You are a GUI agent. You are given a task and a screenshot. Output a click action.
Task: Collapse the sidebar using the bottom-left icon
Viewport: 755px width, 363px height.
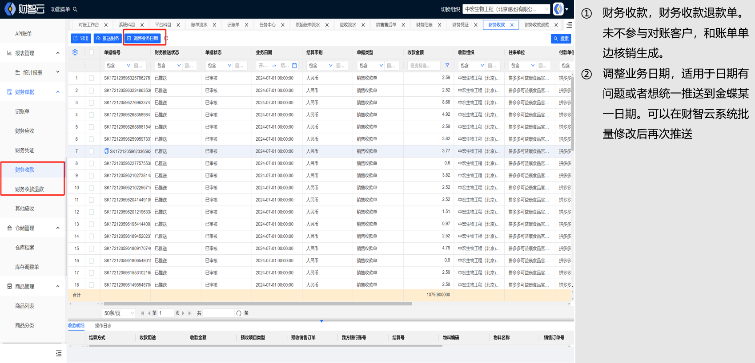click(59, 353)
